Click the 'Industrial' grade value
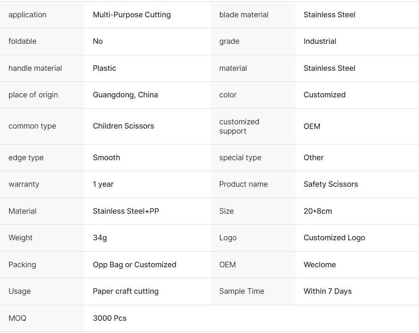Viewport: 419px width, 333px height. click(320, 41)
